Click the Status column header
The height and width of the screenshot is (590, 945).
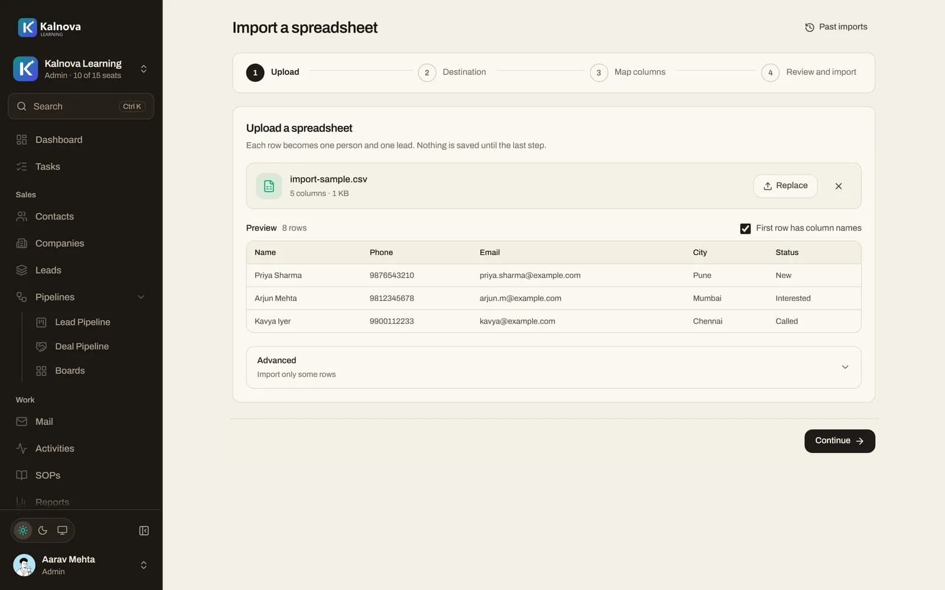(x=787, y=253)
